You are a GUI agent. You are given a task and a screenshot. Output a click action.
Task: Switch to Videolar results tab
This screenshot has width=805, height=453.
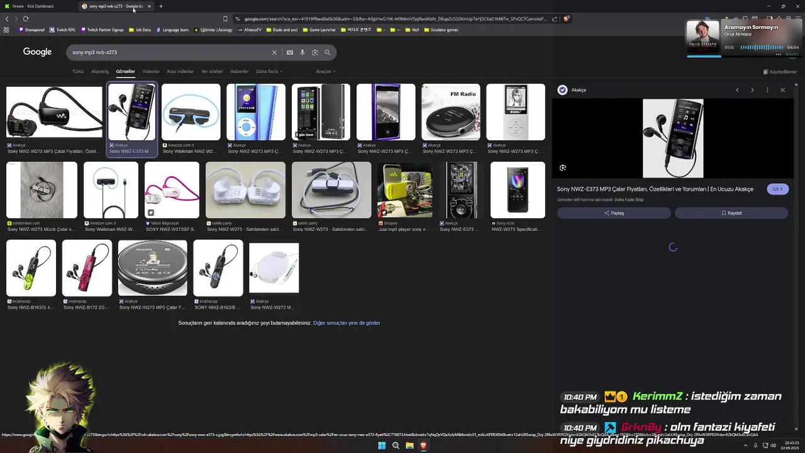[x=151, y=71]
